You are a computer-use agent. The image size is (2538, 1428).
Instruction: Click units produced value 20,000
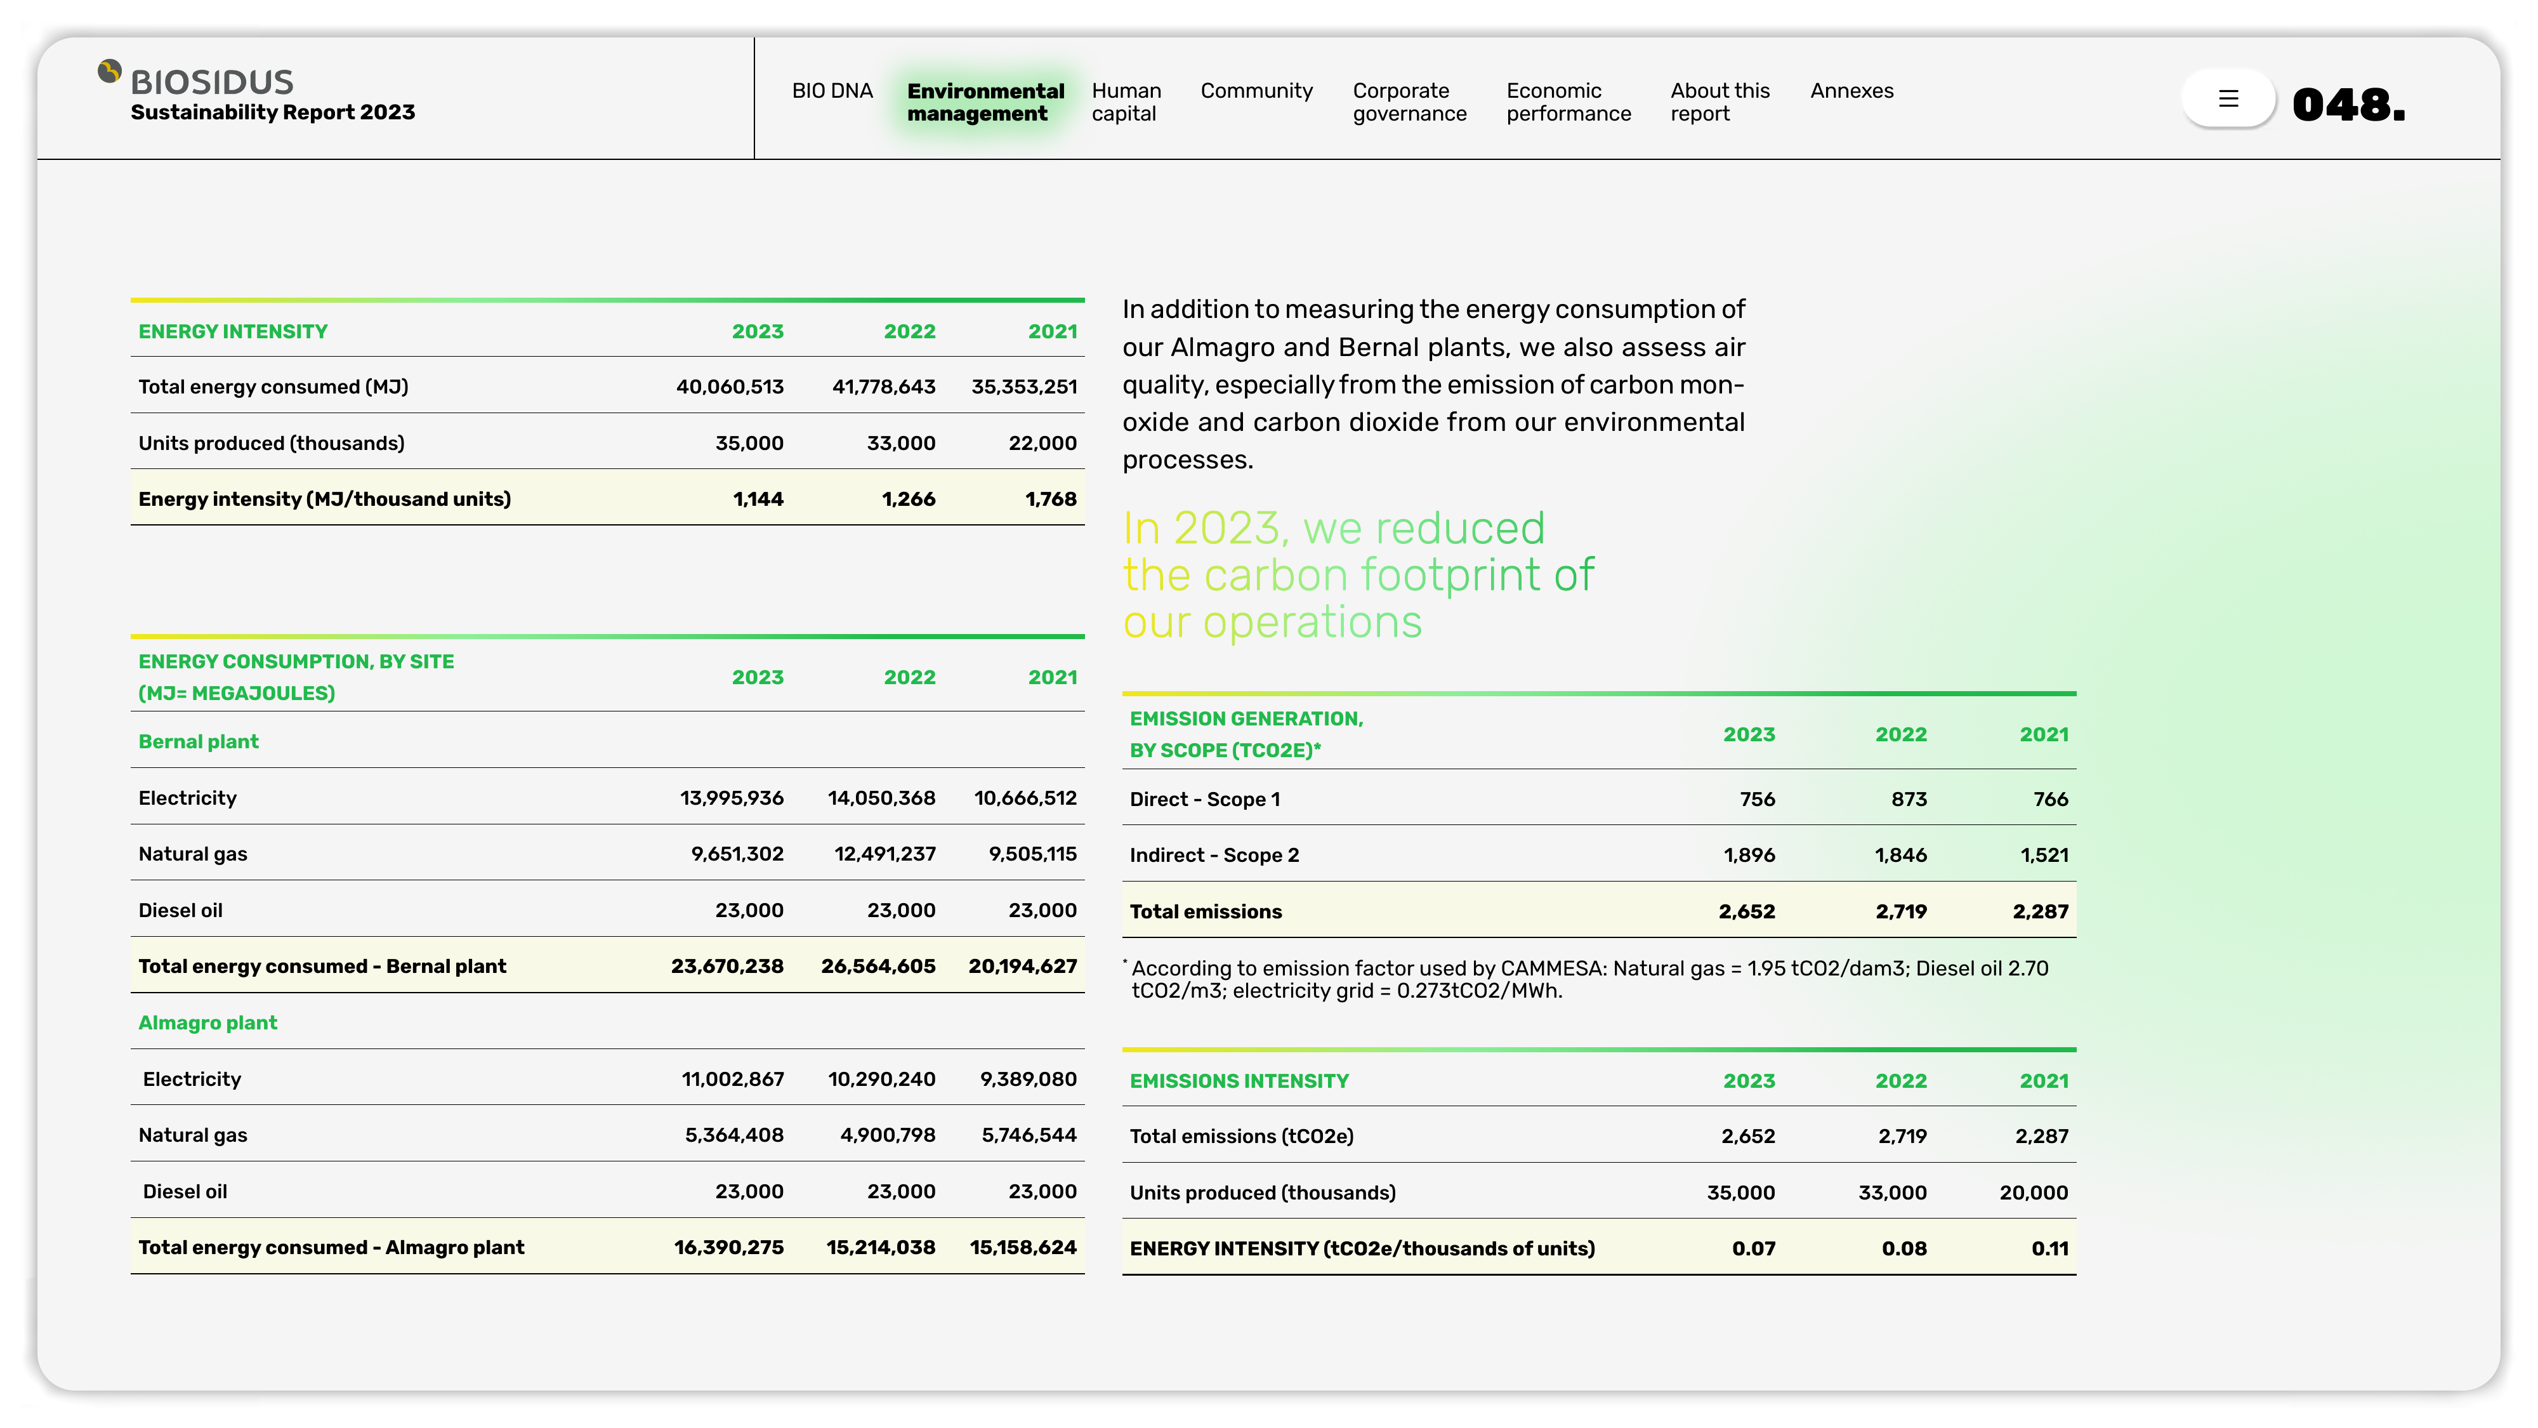(x=2034, y=1193)
